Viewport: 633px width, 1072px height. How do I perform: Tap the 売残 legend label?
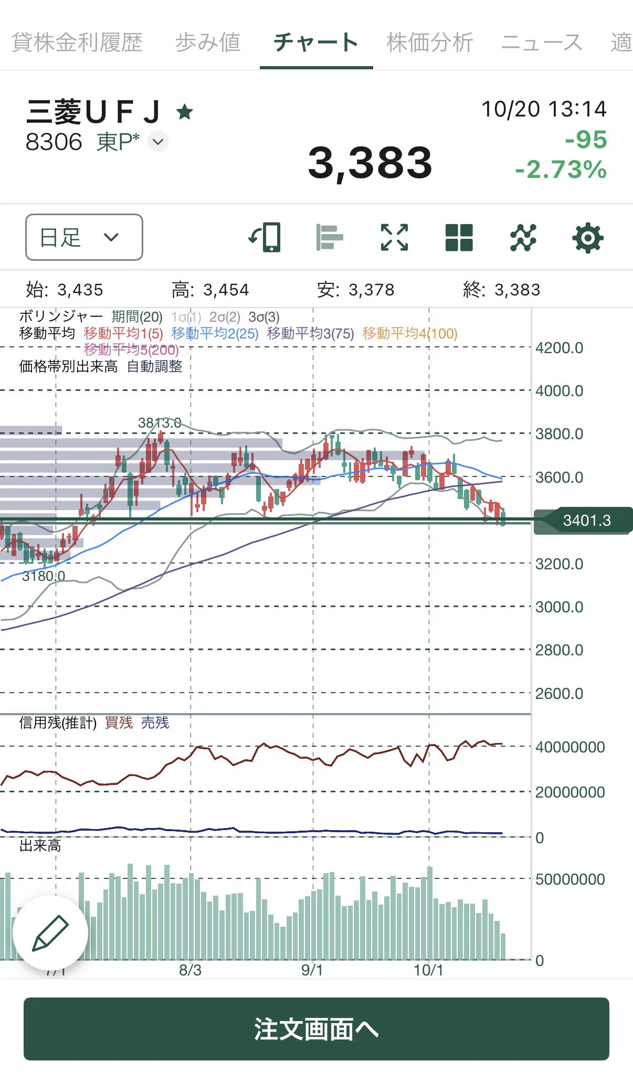pos(155,723)
